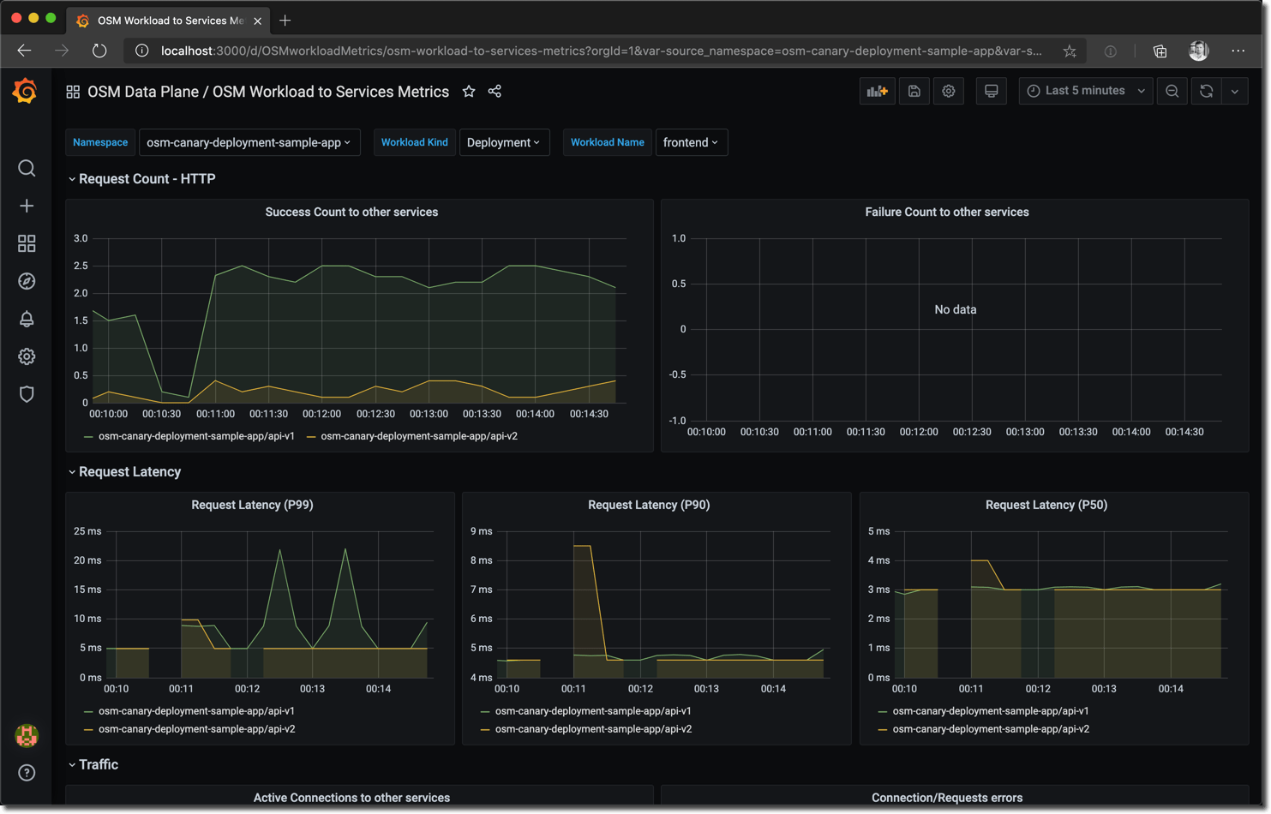Open the Workload Kind Deployment dropdown
This screenshot has width=1271, height=814.
tap(504, 142)
